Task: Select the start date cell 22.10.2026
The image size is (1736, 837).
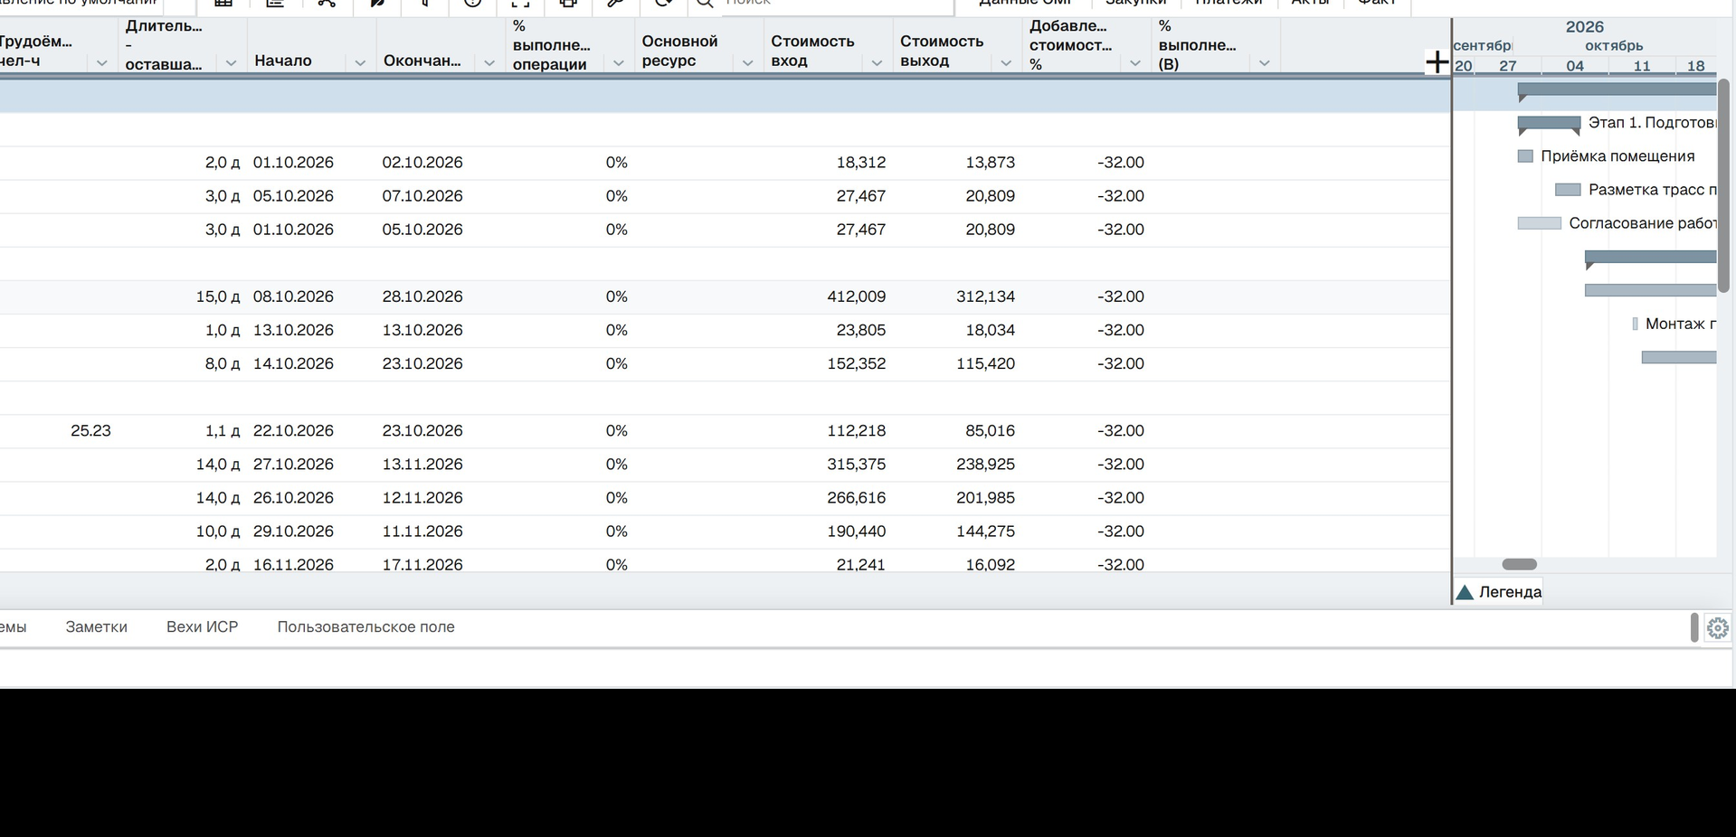Action: pos(293,431)
